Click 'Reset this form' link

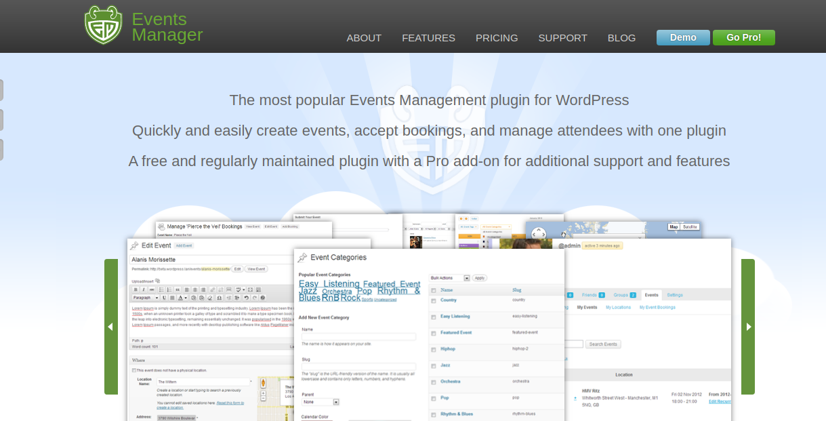tap(230, 403)
